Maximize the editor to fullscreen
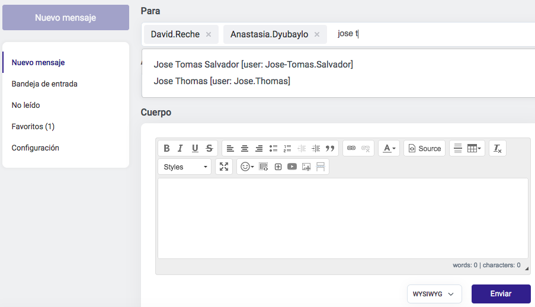 point(224,167)
